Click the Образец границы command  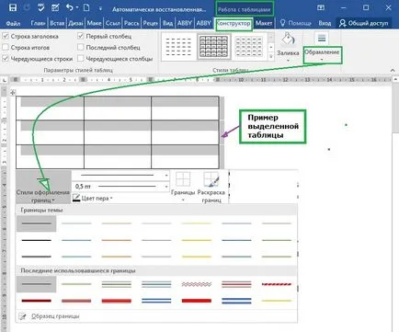click(156, 316)
